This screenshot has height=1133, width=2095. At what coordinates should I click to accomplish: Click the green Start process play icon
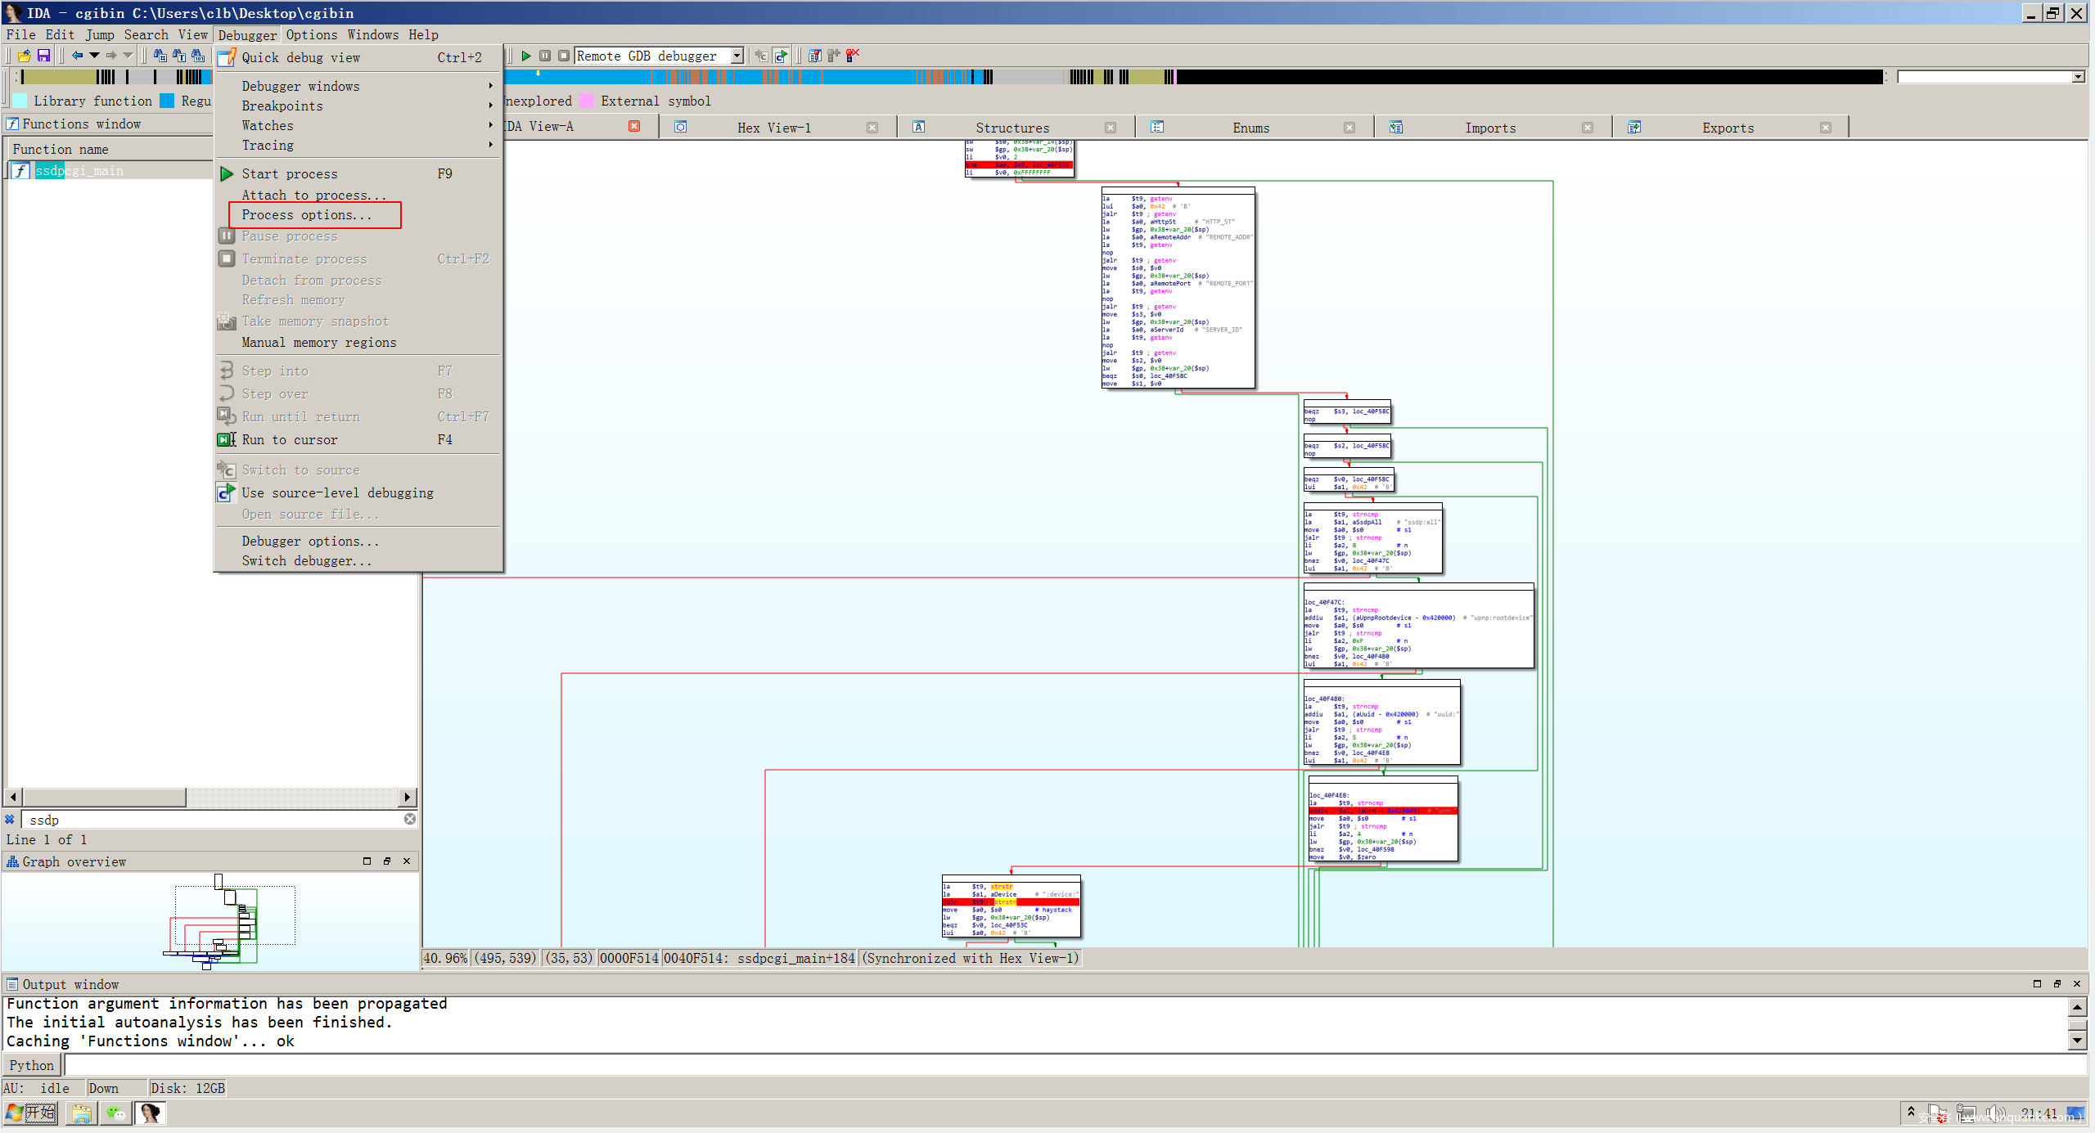[526, 56]
